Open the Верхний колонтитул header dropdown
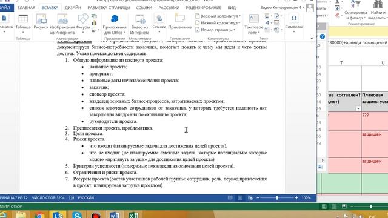The width and height of the screenshot is (388, 218). (218, 16)
